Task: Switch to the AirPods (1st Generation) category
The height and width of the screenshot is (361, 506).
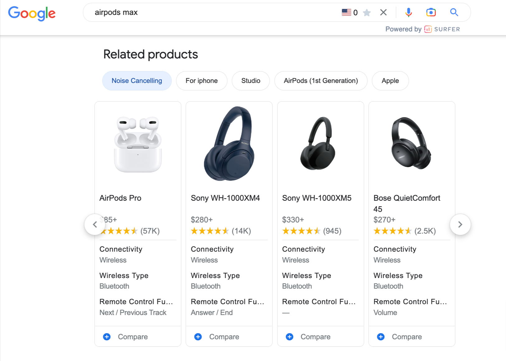Action: (321, 81)
